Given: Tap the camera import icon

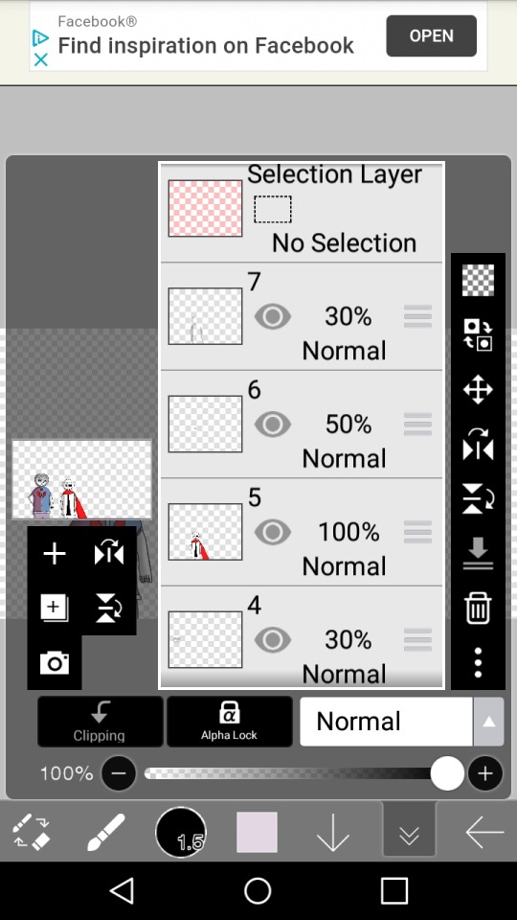Looking at the screenshot, I should point(55,662).
